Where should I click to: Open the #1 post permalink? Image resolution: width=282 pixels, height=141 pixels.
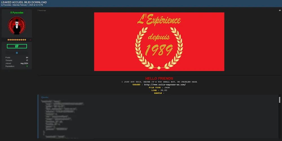[280, 10]
